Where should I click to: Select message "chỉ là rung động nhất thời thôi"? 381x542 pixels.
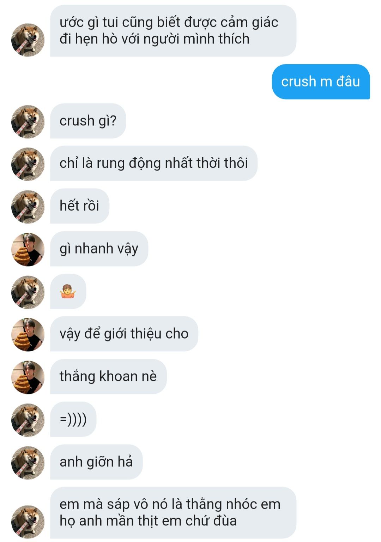pos(153,163)
